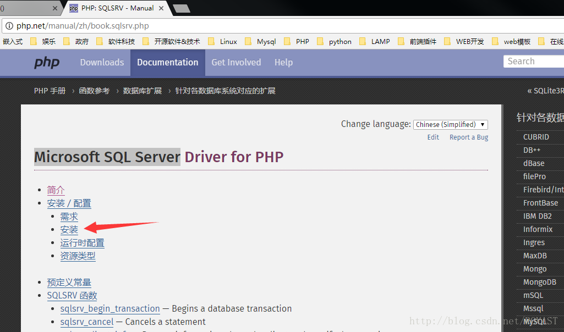Screen dimensions: 564x332
Task: Open the Get Involved menu item
Action: tap(236, 63)
